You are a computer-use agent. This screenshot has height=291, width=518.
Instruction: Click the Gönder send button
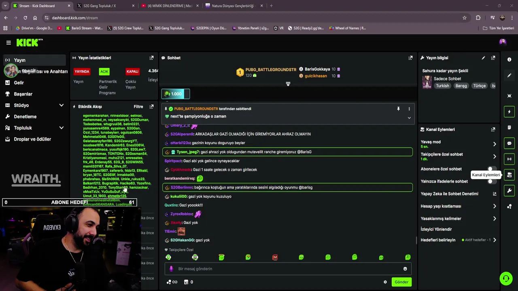click(401, 282)
